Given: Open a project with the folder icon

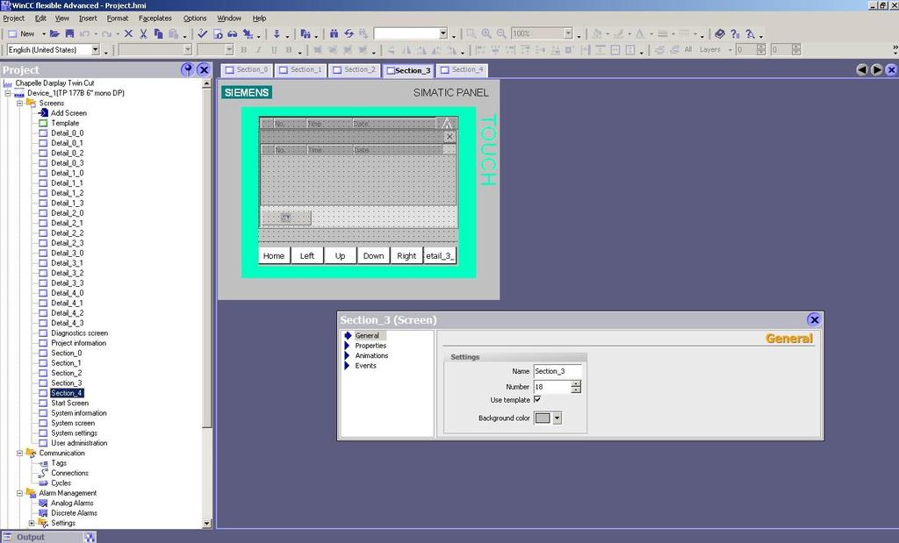Looking at the screenshot, I should [x=54, y=34].
